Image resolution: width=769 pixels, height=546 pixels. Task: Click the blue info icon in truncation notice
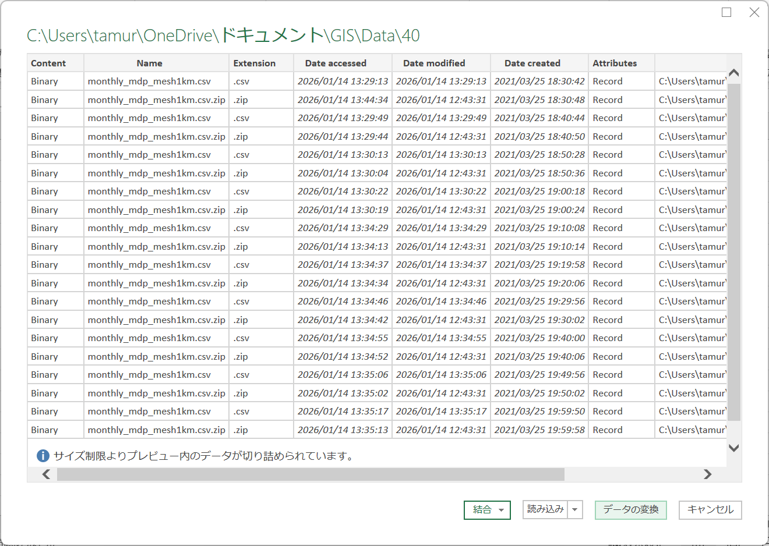click(43, 456)
